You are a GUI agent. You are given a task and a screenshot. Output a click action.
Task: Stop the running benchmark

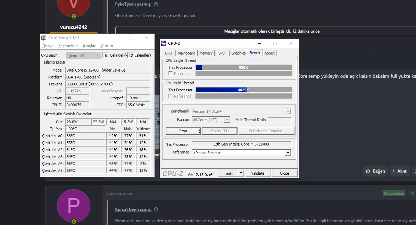[183, 131]
